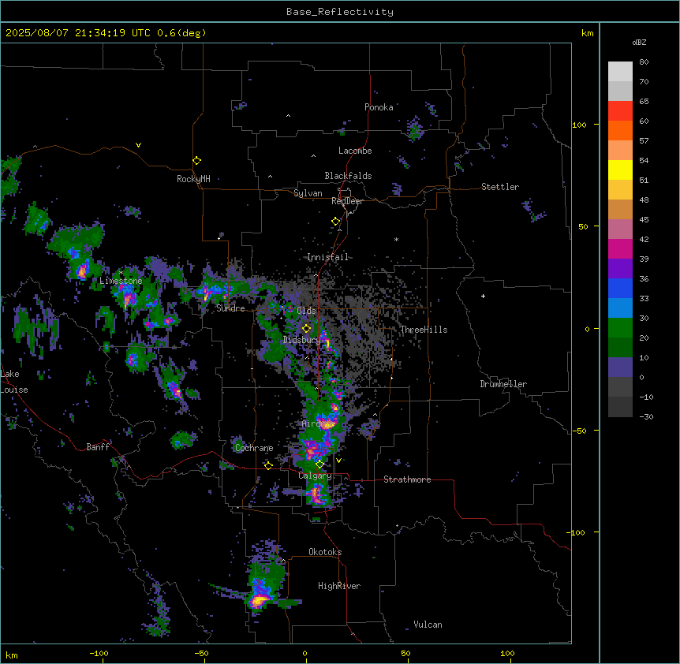Click the km unit label at bottom left
Image resolution: width=680 pixels, height=664 pixels.
click(12, 655)
